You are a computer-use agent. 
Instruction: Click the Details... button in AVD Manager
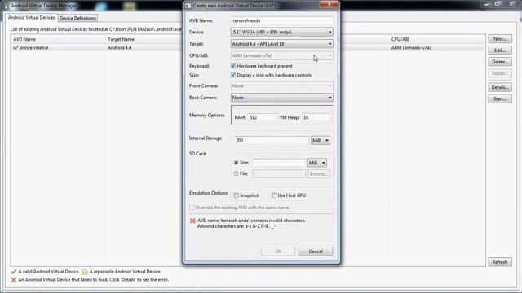pyautogui.click(x=500, y=87)
